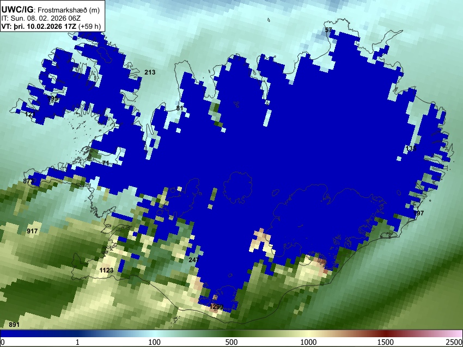Image resolution: width=463 pixels, height=347 pixels.
Task: Click the map value 247
Action: click(x=194, y=260)
